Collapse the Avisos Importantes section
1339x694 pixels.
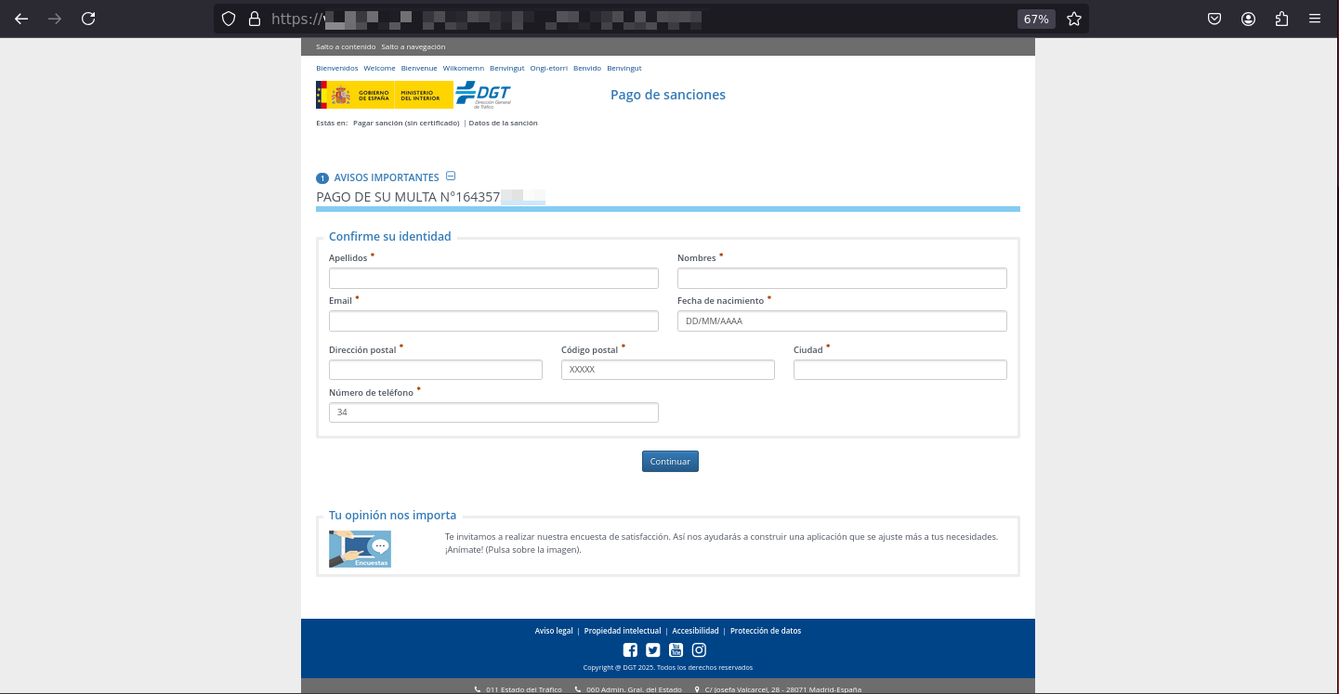(x=451, y=177)
